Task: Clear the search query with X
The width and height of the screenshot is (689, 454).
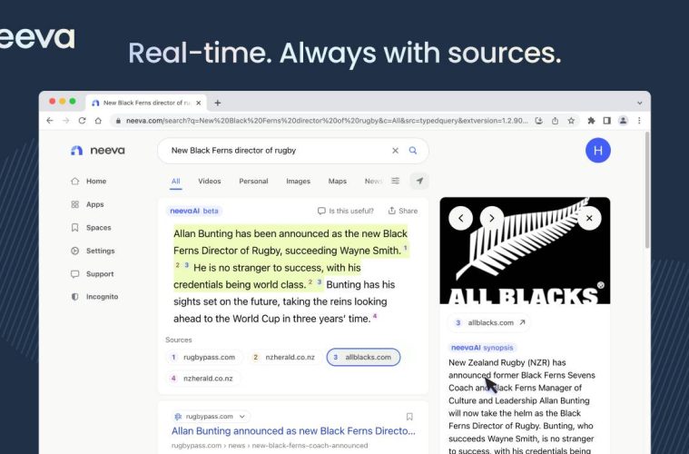Action: pos(395,151)
